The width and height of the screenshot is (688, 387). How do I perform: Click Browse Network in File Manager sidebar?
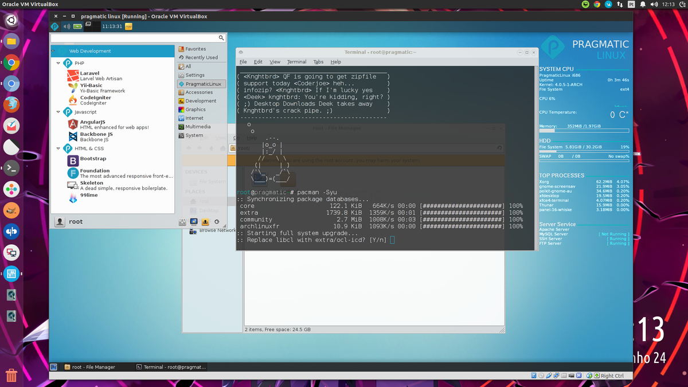[213, 230]
